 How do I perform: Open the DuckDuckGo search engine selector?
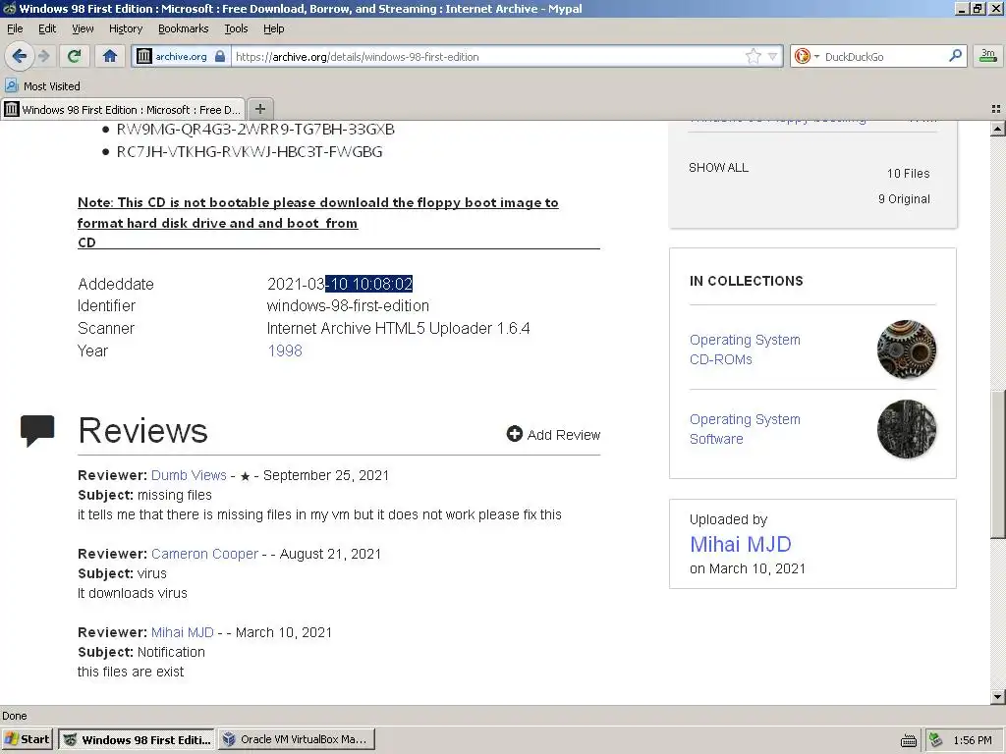[x=807, y=56]
